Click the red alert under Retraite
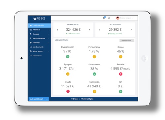 (x=121, y=74)
